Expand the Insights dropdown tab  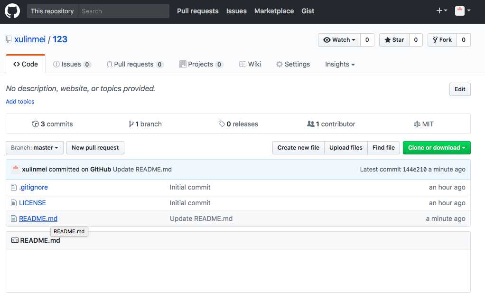point(340,64)
